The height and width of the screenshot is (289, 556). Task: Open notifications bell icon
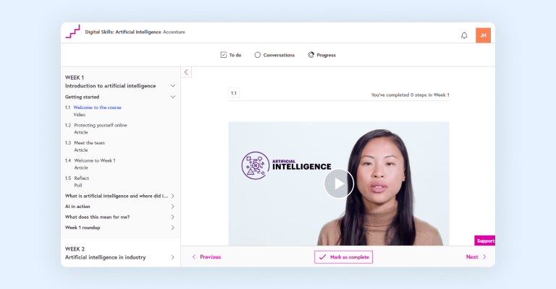coord(464,35)
